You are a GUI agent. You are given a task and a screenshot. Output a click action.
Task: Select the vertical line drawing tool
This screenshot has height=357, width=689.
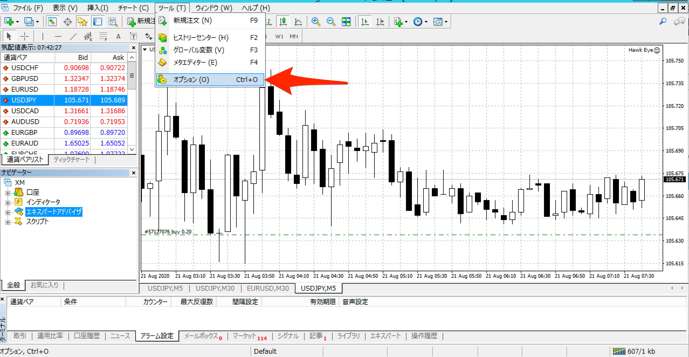(43, 36)
